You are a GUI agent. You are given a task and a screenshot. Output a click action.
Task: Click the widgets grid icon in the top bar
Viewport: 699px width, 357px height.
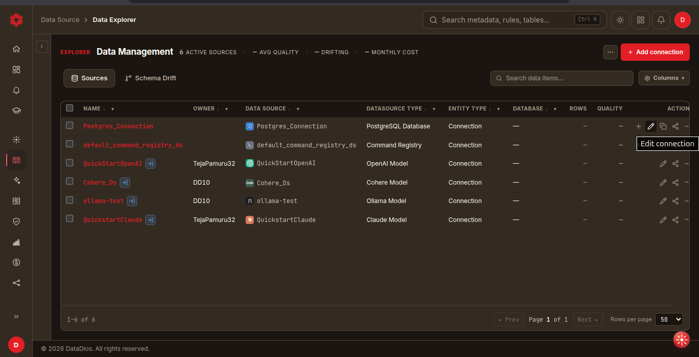[641, 20]
